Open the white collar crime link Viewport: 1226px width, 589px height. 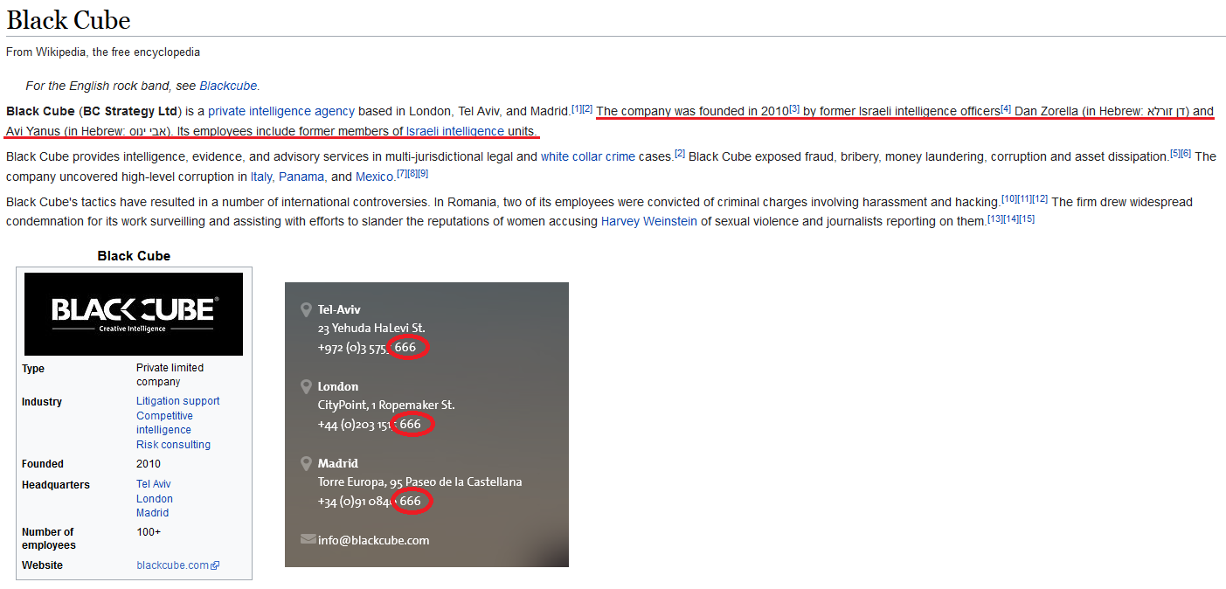pos(587,156)
